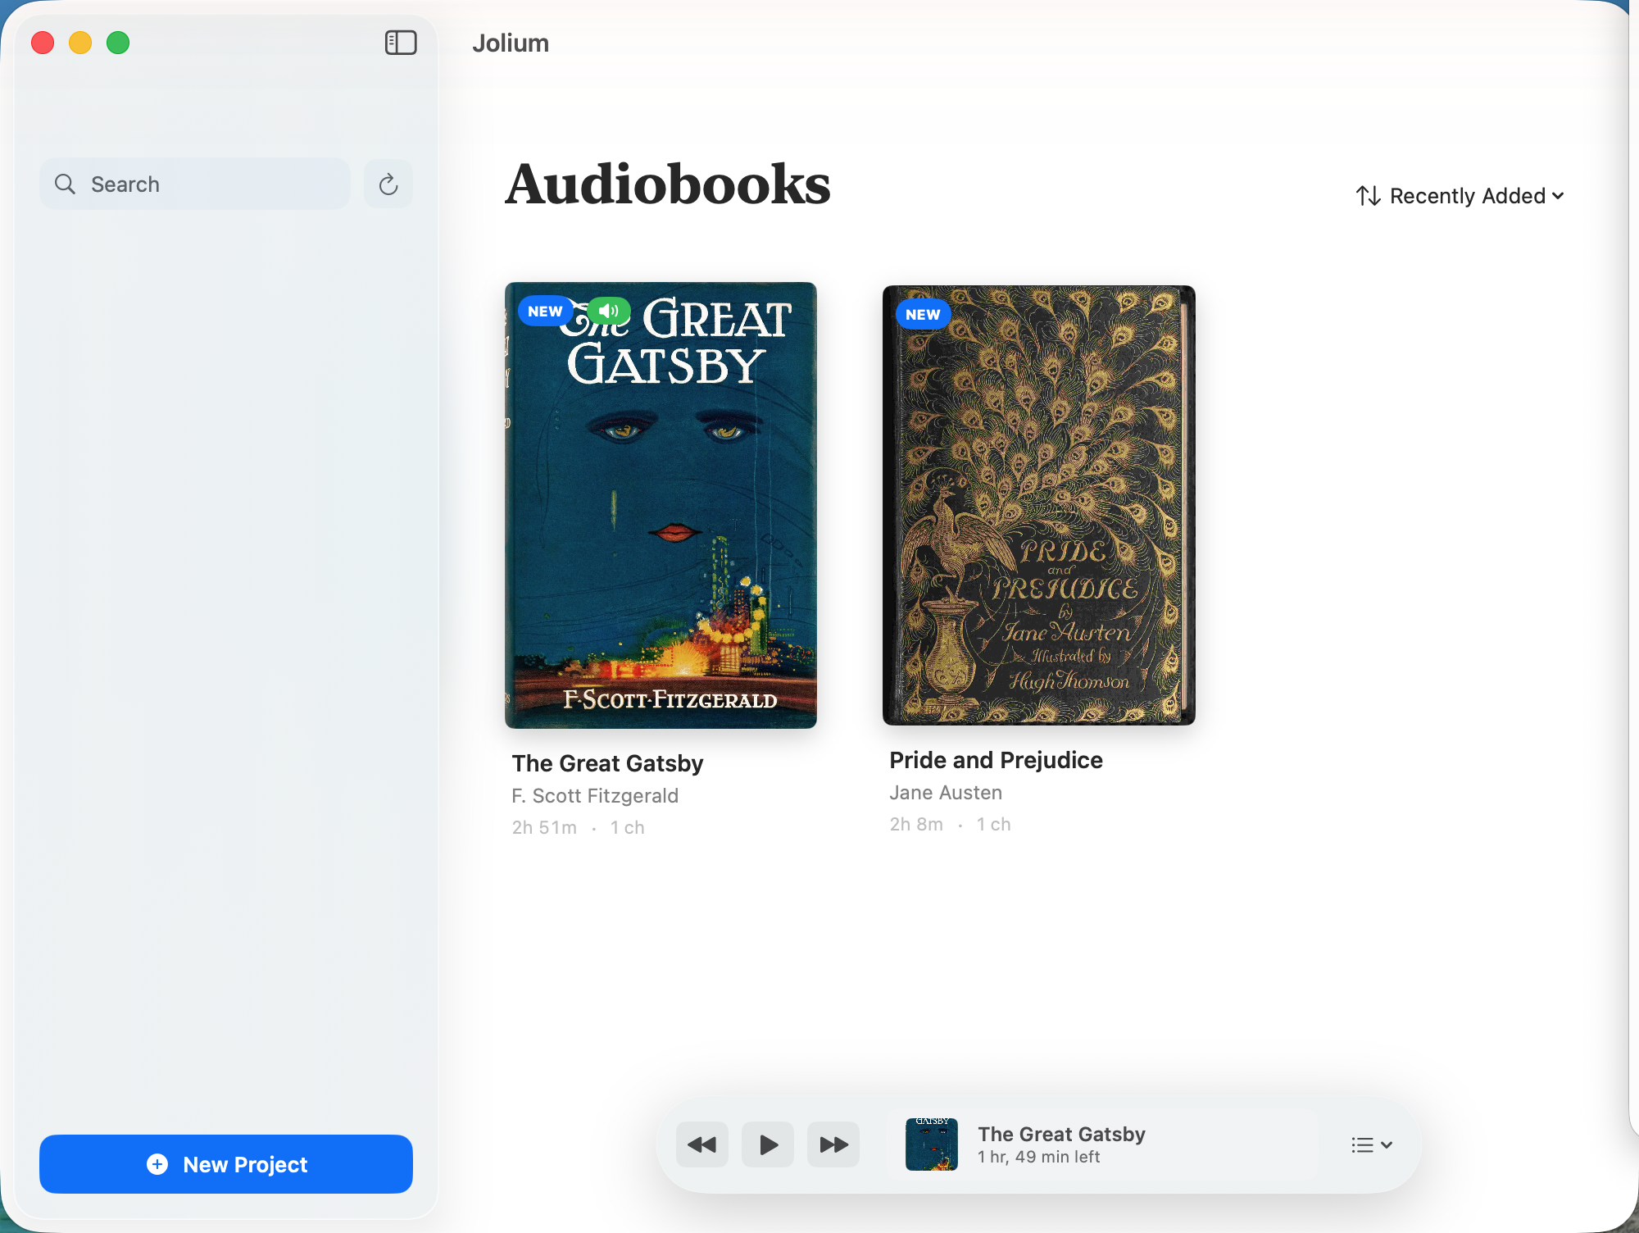Click the 1 ch label under Pride and Prejudice
Image resolution: width=1639 pixels, height=1233 pixels.
[x=993, y=825]
